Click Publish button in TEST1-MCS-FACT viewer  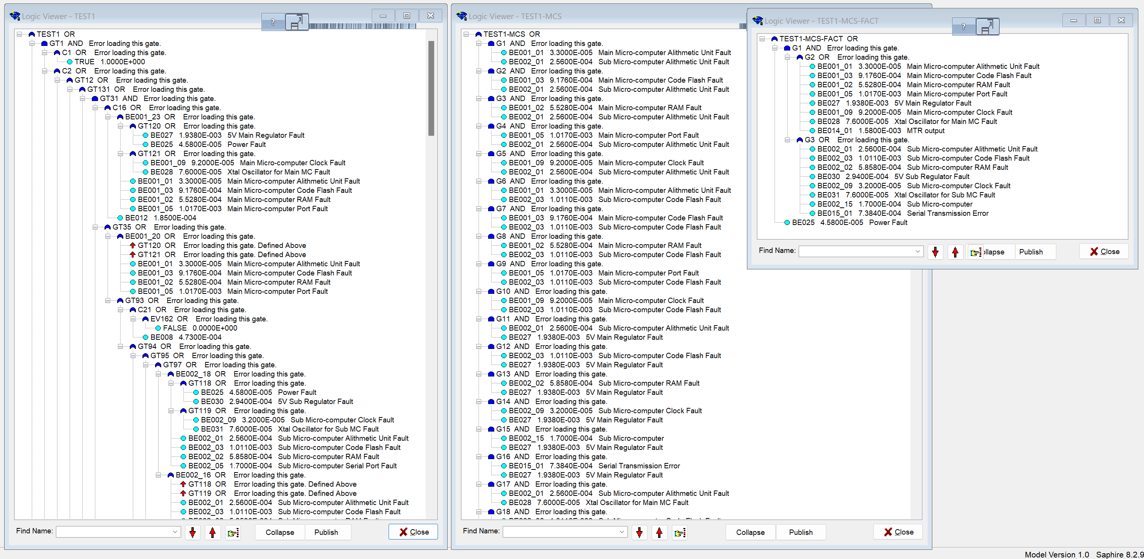tap(1030, 252)
